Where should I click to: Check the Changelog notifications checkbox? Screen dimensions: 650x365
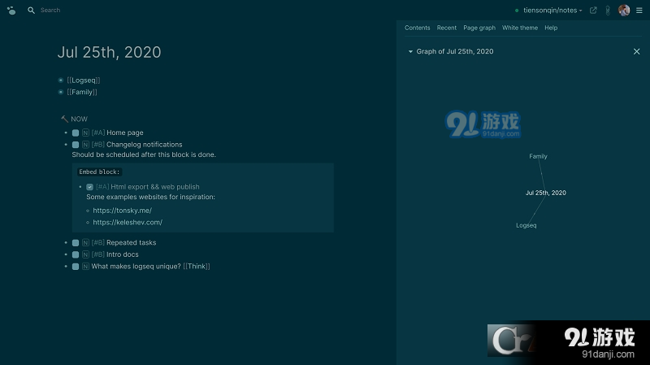tap(76, 145)
